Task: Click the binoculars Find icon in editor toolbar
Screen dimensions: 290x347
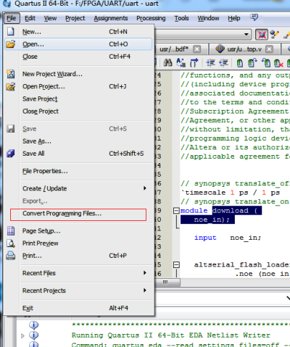Action: [167, 63]
